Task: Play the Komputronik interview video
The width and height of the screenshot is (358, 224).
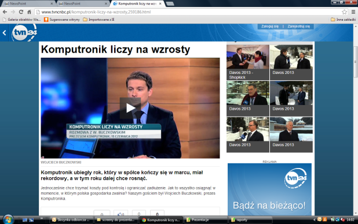Action: 130,108
